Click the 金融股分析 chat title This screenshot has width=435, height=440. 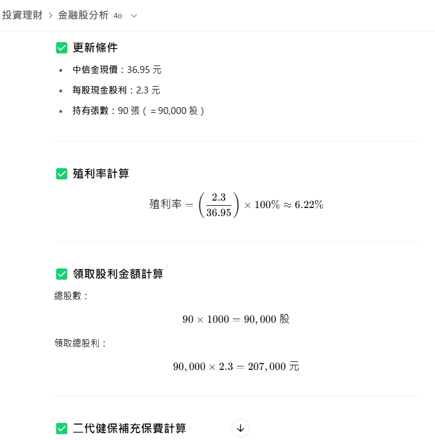(x=83, y=15)
